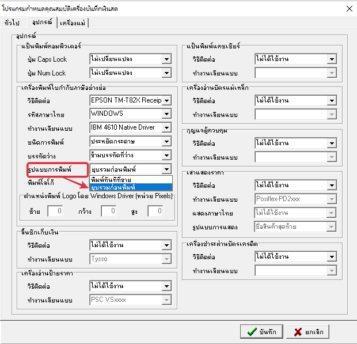Switch to the ทั่วไป tab
357x344 pixels.
pyautogui.click(x=13, y=22)
